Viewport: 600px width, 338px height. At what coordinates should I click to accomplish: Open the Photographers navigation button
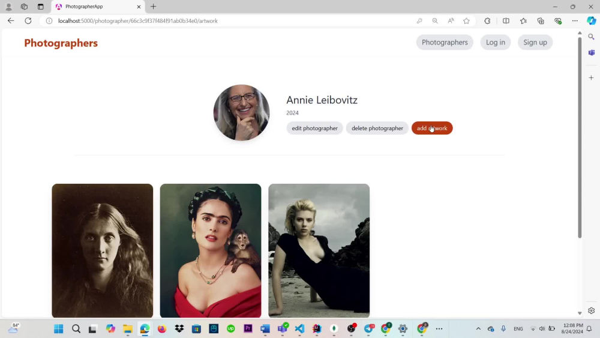[445, 42]
